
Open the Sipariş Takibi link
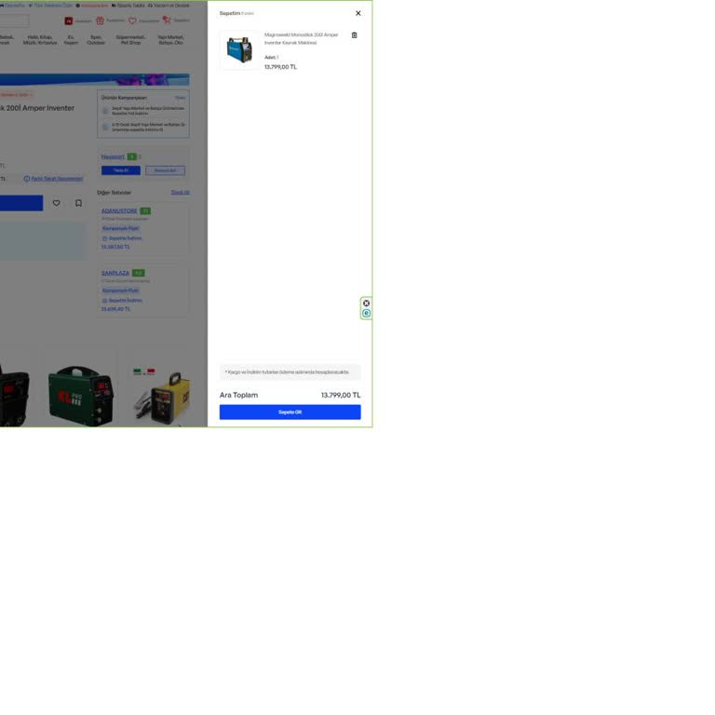pos(128,6)
